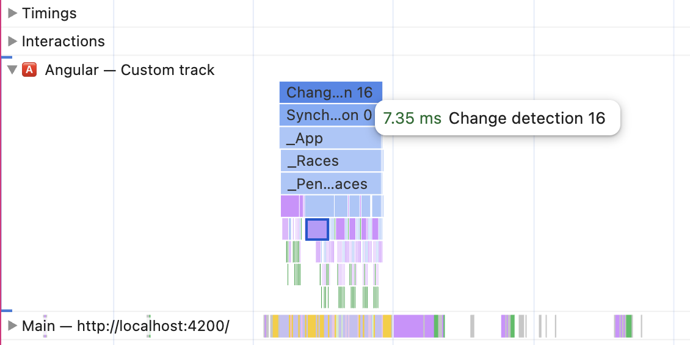
Task: Select the '_Pen...aces' component entry
Action: 330,183
